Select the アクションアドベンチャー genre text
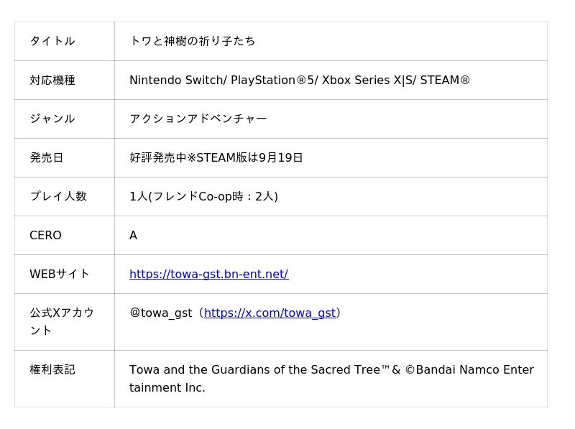This screenshot has width=575, height=429. (x=198, y=119)
